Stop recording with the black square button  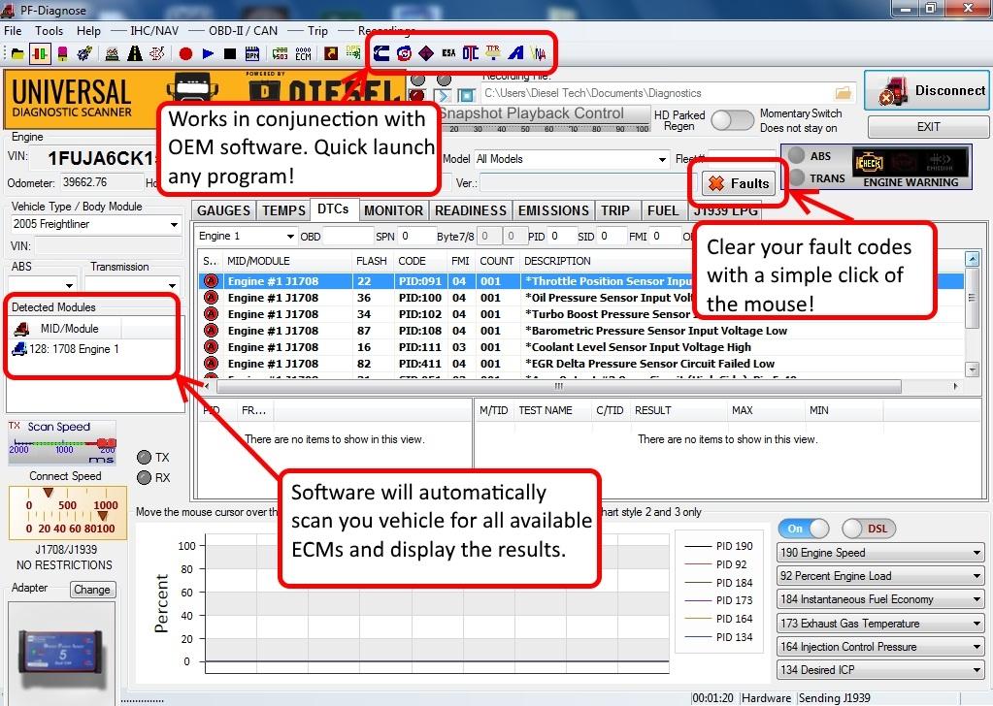[x=230, y=53]
